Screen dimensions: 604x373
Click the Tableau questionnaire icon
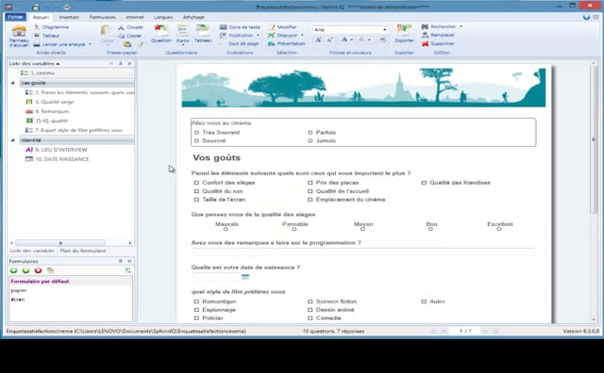point(203,30)
